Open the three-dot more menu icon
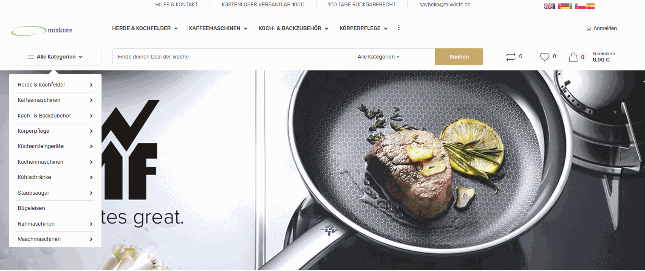This screenshot has width=645, height=271. (x=399, y=28)
